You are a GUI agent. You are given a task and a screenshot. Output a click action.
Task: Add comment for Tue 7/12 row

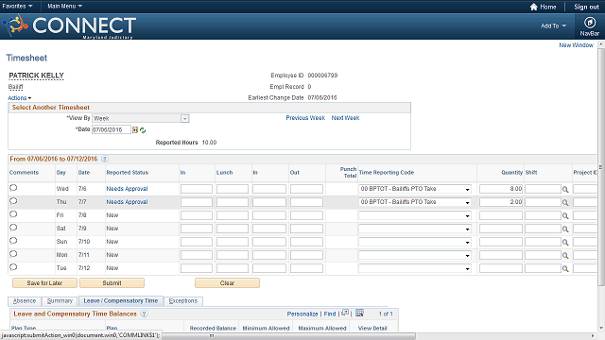(13, 267)
